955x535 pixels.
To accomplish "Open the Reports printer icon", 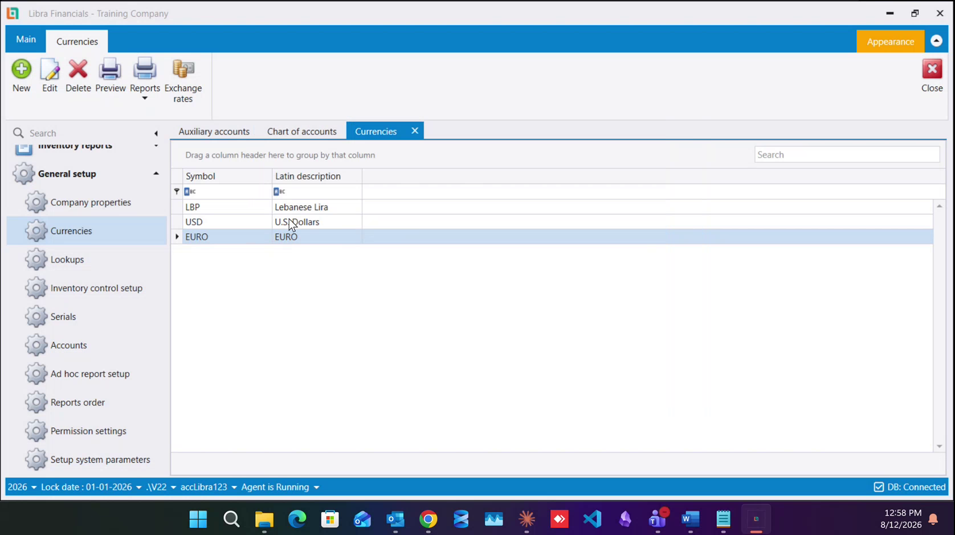I will (145, 69).
